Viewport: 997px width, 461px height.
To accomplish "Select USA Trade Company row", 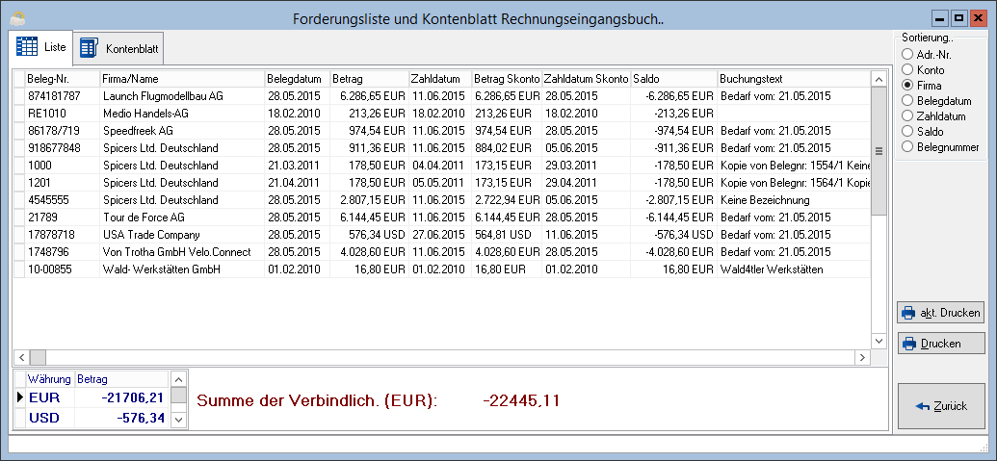I will (x=442, y=234).
